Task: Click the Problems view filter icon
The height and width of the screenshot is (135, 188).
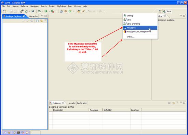Action: point(173,103)
